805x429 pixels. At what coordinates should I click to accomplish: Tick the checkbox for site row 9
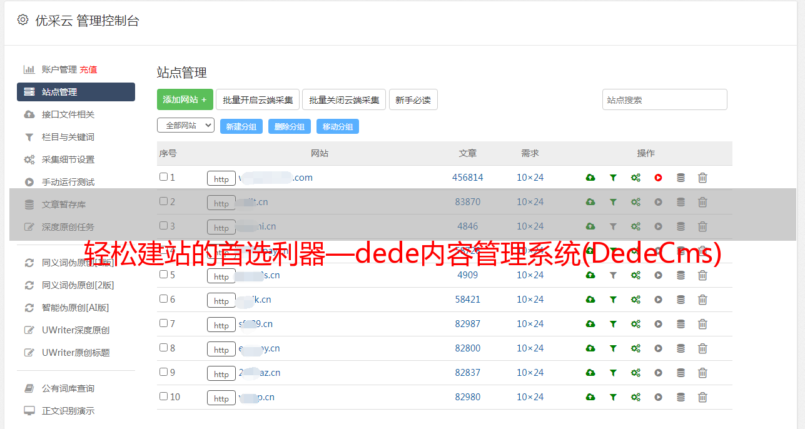[x=163, y=372]
